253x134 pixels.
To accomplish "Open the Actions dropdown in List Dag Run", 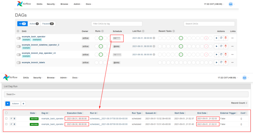I will click(15, 103).
